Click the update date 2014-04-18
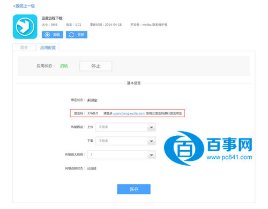 pyautogui.click(x=113, y=25)
